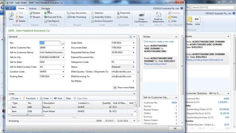
Task: Open Test Report
Action: coord(52,21)
